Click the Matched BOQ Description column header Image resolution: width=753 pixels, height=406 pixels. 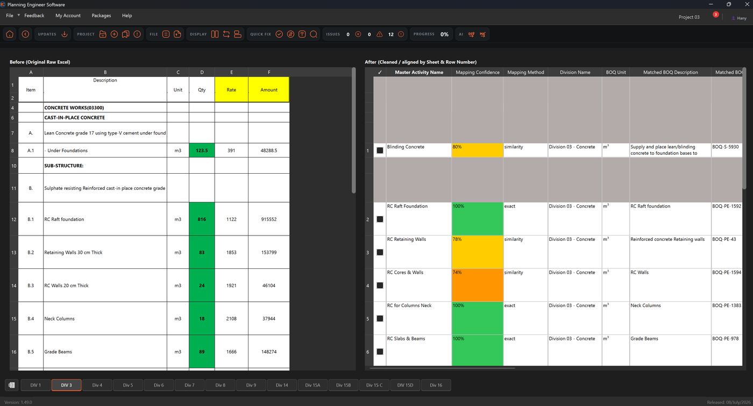tap(671, 72)
